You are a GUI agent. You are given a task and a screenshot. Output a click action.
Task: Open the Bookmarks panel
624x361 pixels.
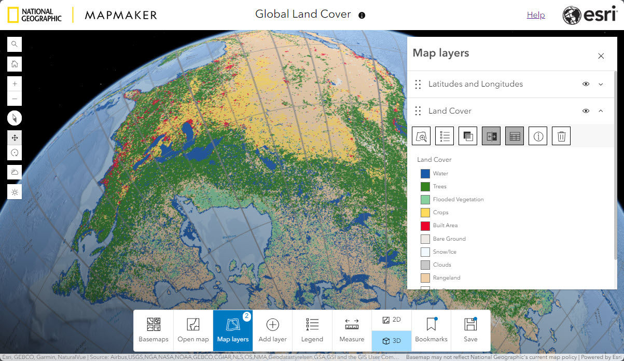coord(432,330)
